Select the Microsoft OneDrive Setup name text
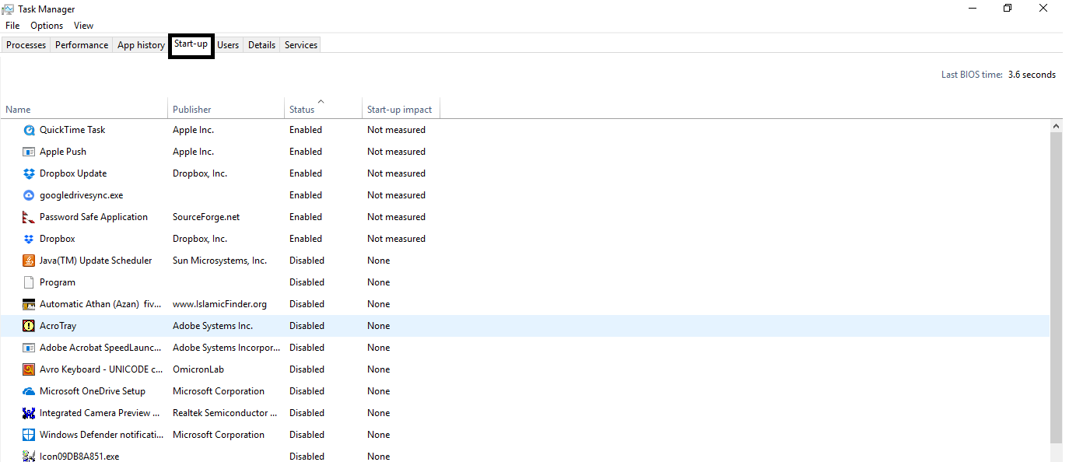1069x462 pixels. point(93,391)
